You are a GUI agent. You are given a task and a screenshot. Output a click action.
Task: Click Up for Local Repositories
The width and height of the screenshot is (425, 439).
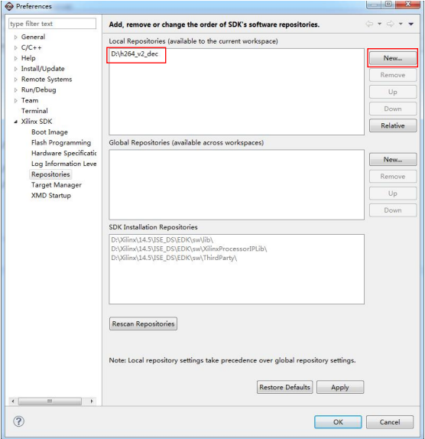(393, 92)
